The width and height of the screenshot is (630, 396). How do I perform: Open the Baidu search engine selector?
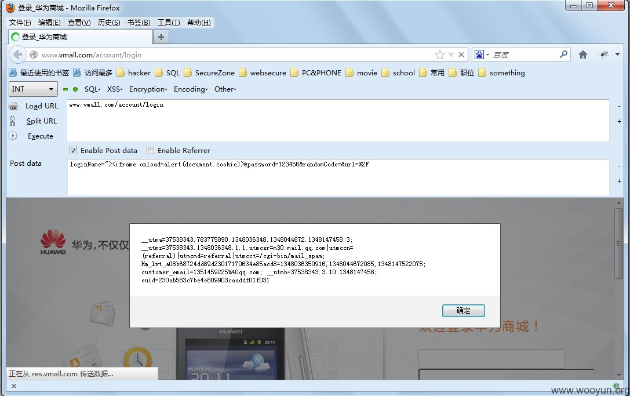click(482, 55)
